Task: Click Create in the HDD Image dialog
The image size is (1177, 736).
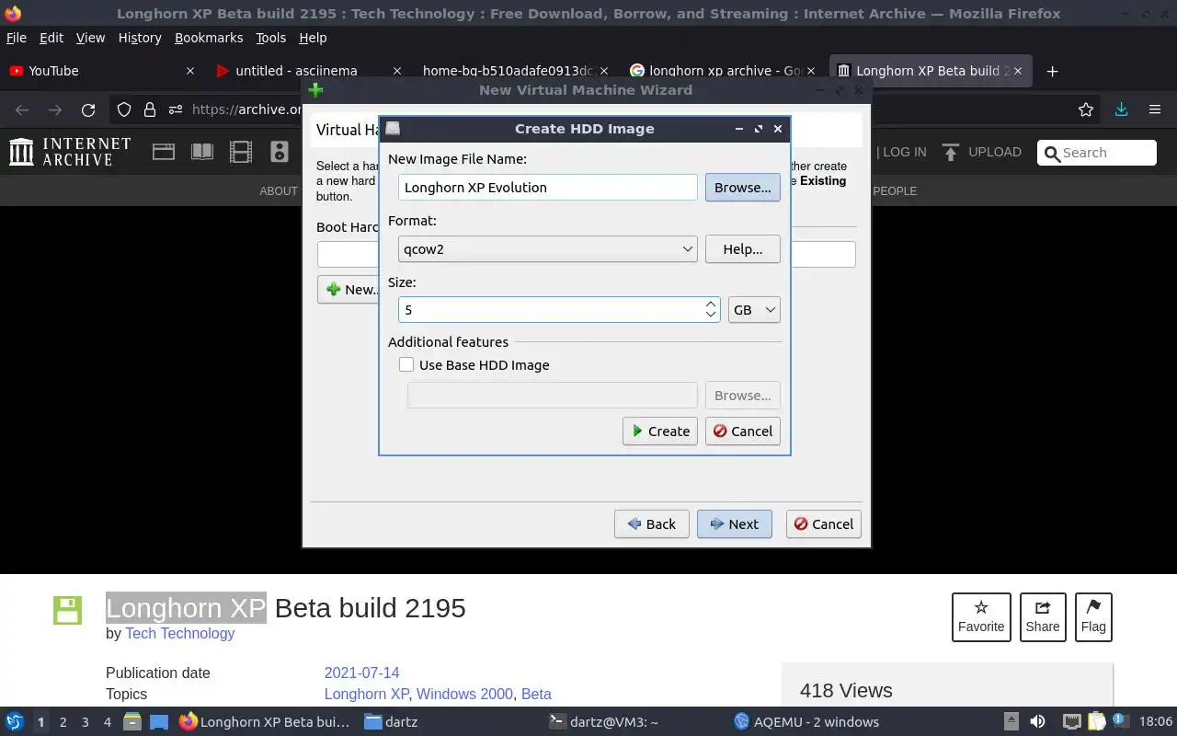Action: (x=660, y=431)
